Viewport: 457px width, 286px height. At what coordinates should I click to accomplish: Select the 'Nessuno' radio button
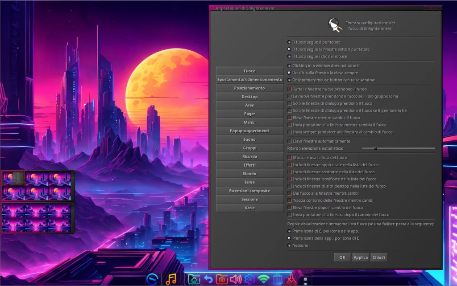pos(289,245)
